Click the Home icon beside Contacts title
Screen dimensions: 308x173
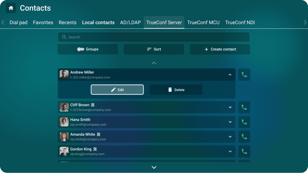tap(11, 8)
